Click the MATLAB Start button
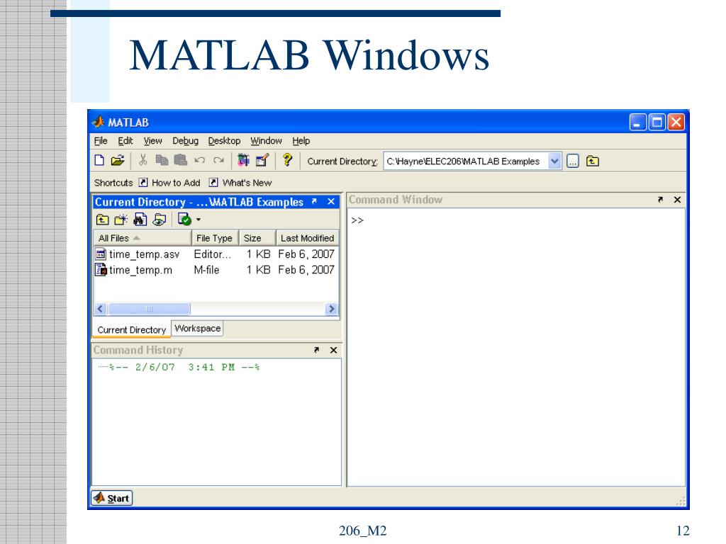The width and height of the screenshot is (726, 544). [111, 498]
